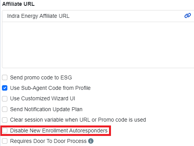Click the Clear session variable label text

(78, 120)
